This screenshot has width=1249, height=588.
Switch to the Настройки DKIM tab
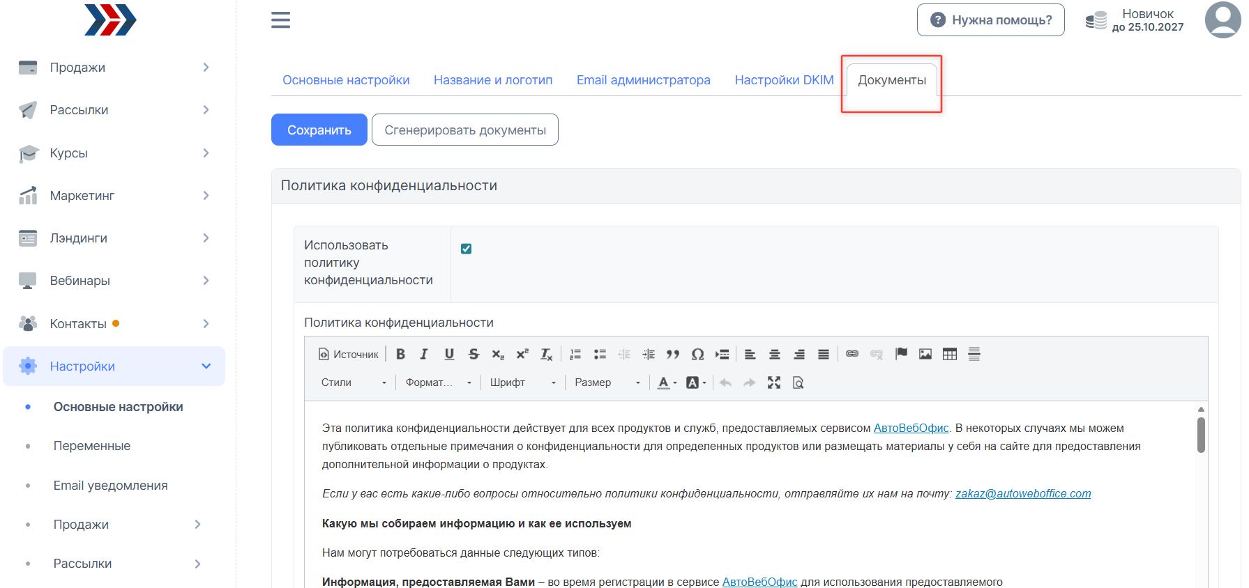(x=784, y=80)
